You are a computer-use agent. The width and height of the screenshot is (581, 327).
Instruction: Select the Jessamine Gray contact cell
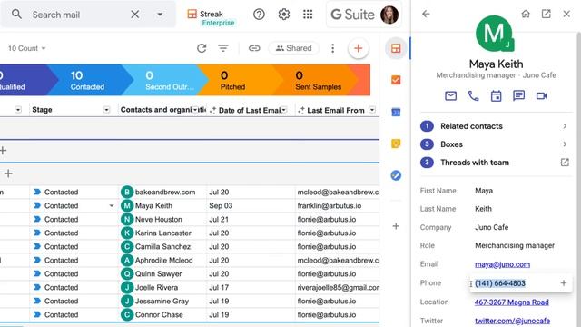click(x=162, y=301)
